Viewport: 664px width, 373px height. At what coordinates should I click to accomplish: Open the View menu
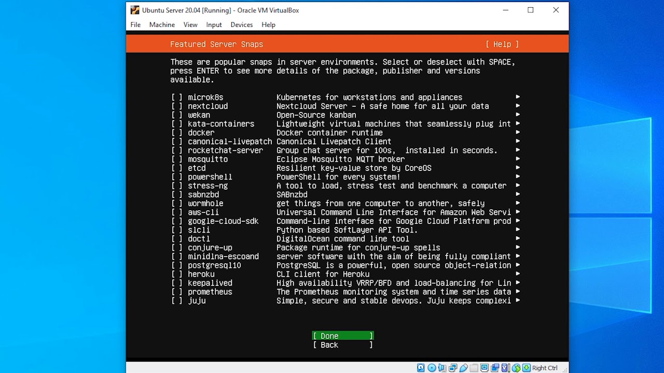click(x=190, y=24)
